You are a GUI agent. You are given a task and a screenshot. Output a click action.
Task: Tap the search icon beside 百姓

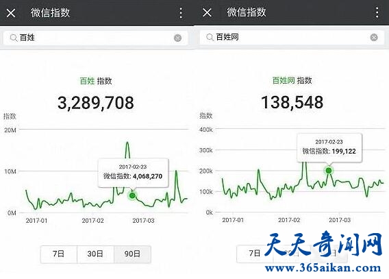click(x=14, y=38)
